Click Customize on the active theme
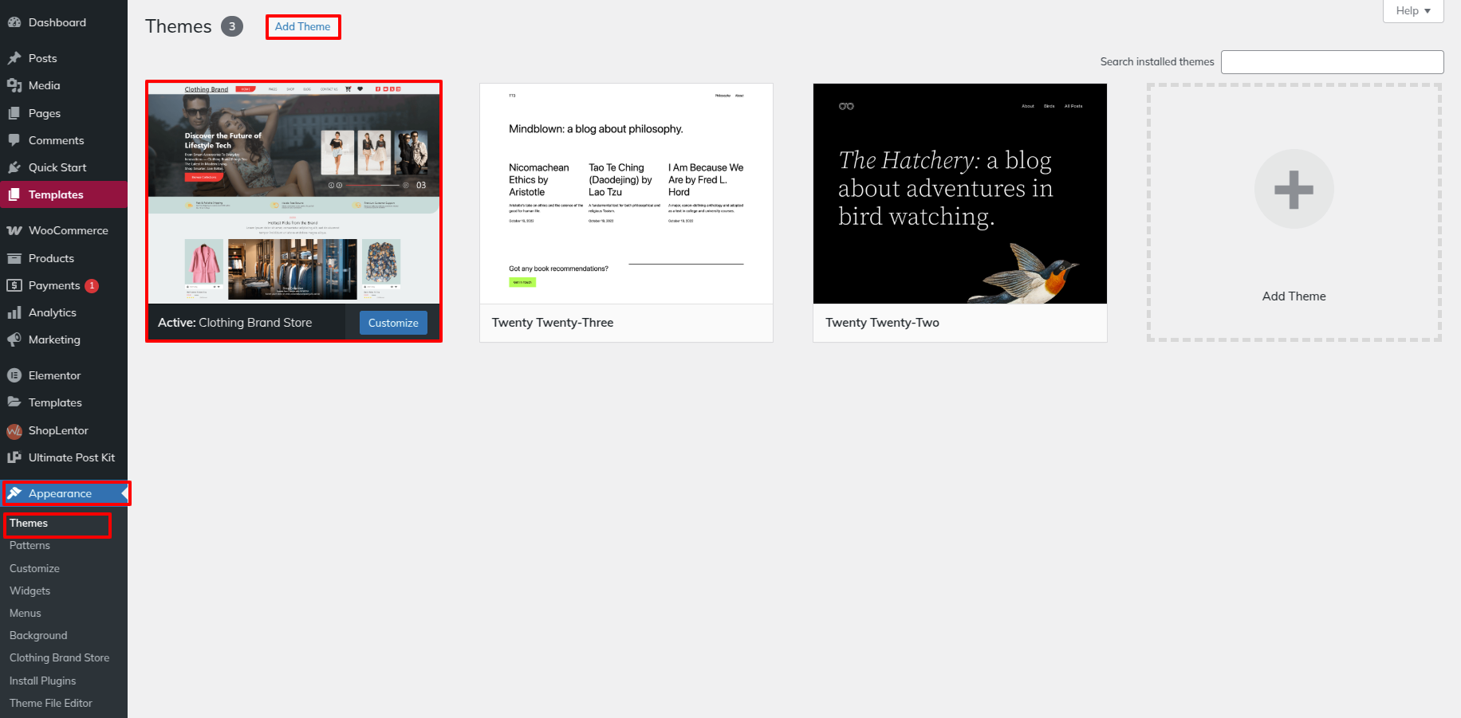The image size is (1461, 718). tap(393, 323)
